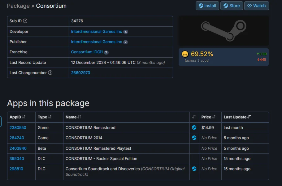This screenshot has width=282, height=186.
Task: Sort by Last Update column
Action: coord(237,117)
